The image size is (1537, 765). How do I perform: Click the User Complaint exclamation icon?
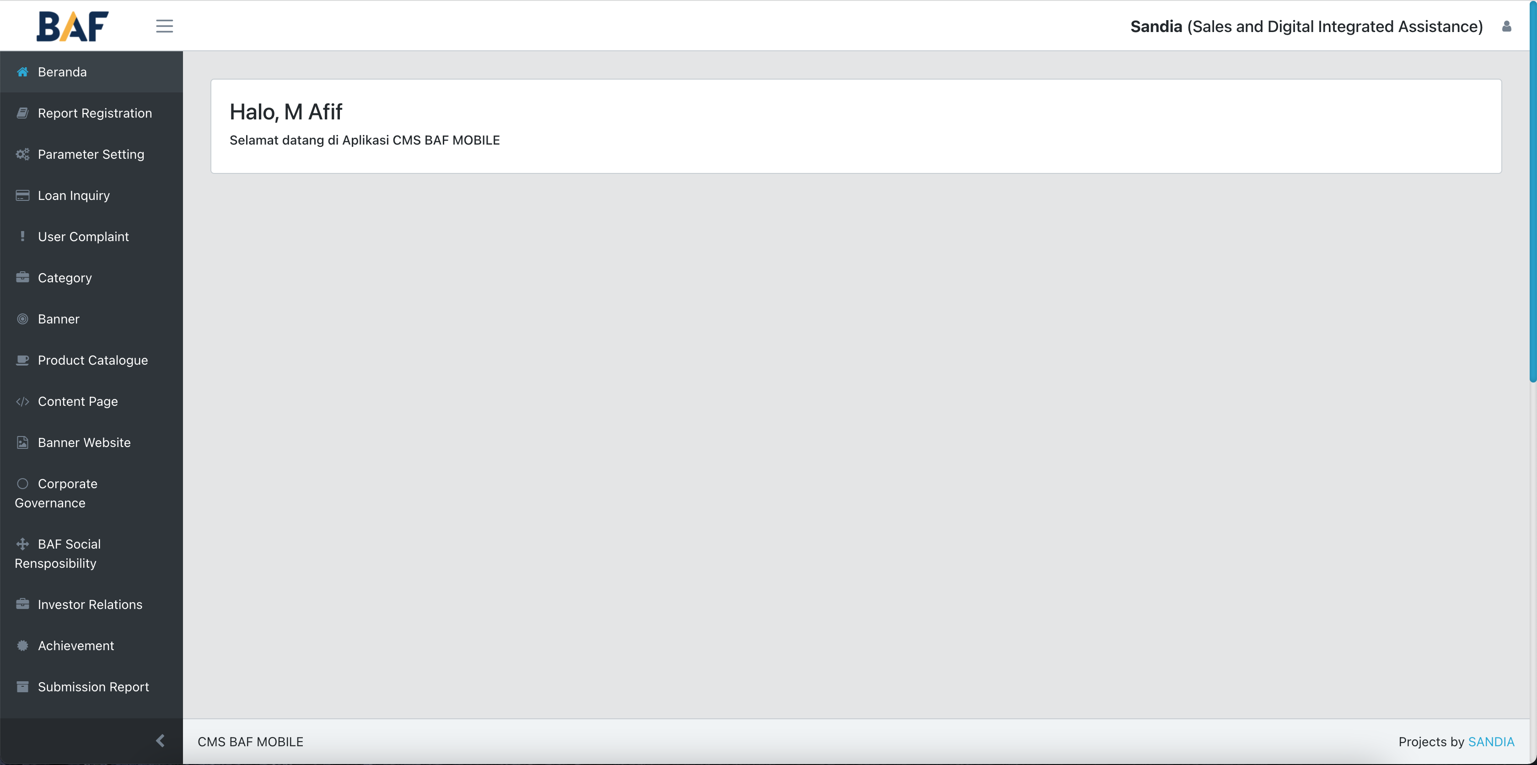coord(23,236)
